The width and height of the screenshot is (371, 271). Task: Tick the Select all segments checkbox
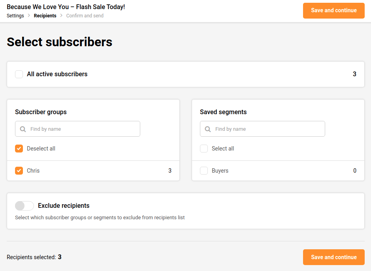[204, 149]
